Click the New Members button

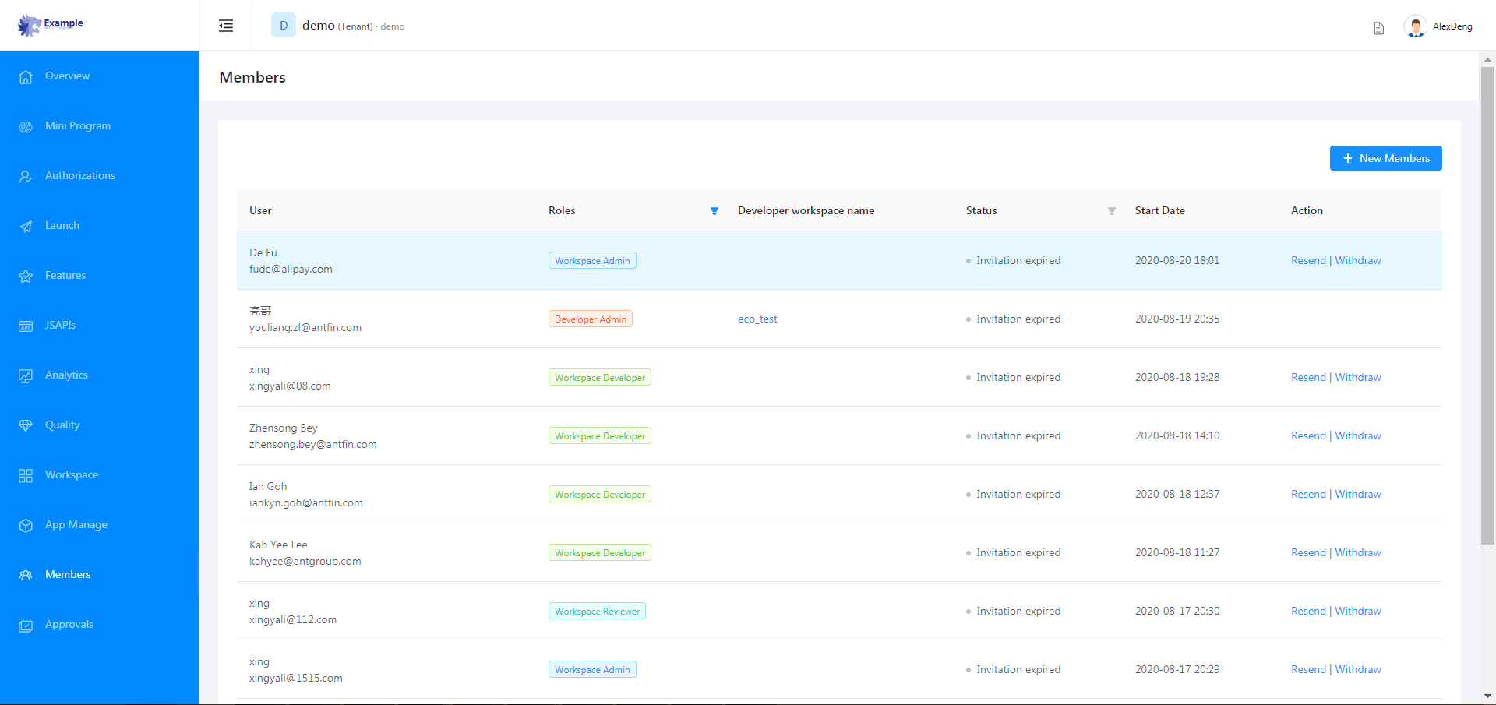pyautogui.click(x=1386, y=158)
